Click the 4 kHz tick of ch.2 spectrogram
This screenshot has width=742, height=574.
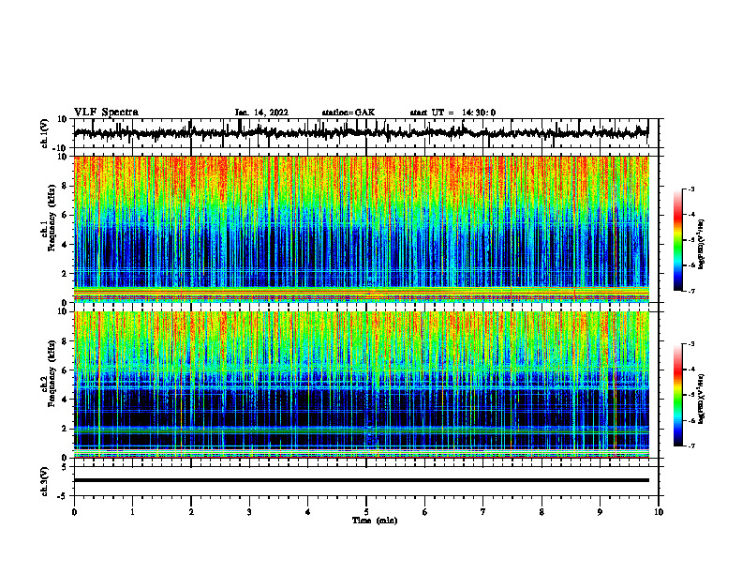point(65,400)
